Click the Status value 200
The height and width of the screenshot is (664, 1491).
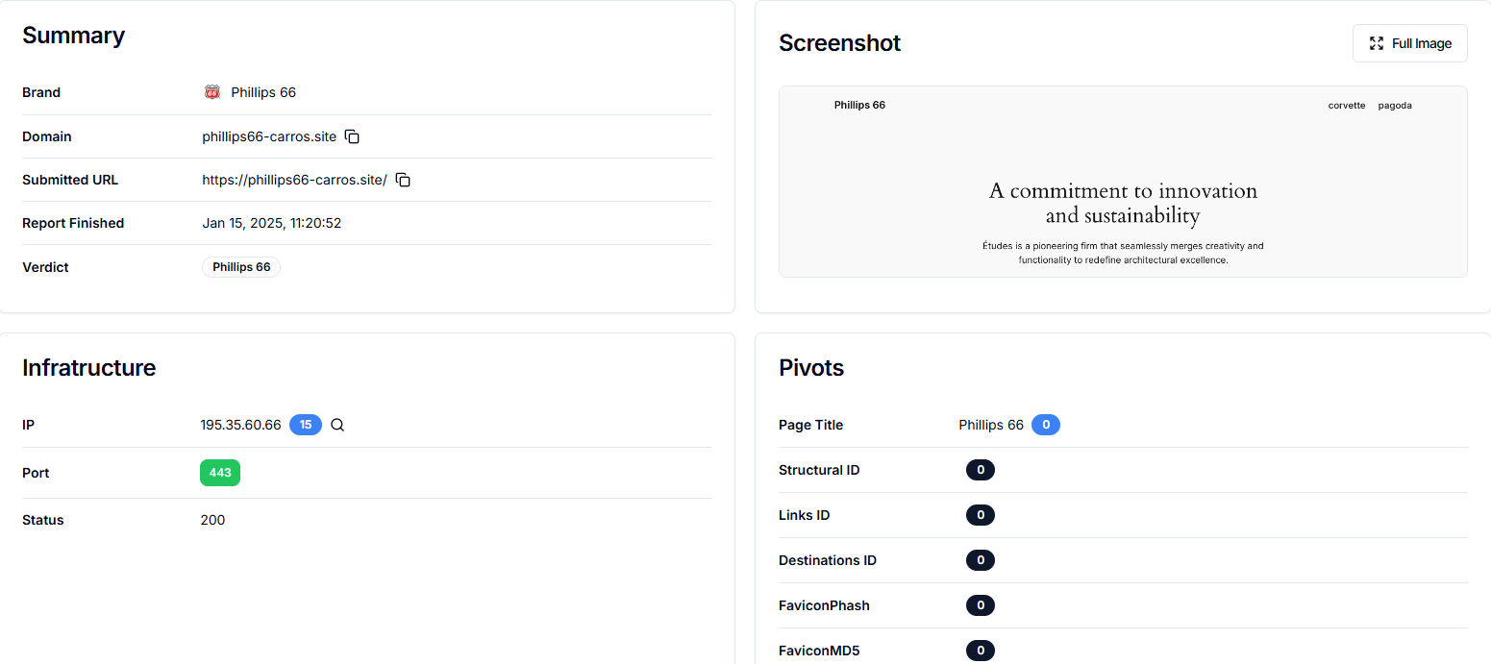pos(212,520)
